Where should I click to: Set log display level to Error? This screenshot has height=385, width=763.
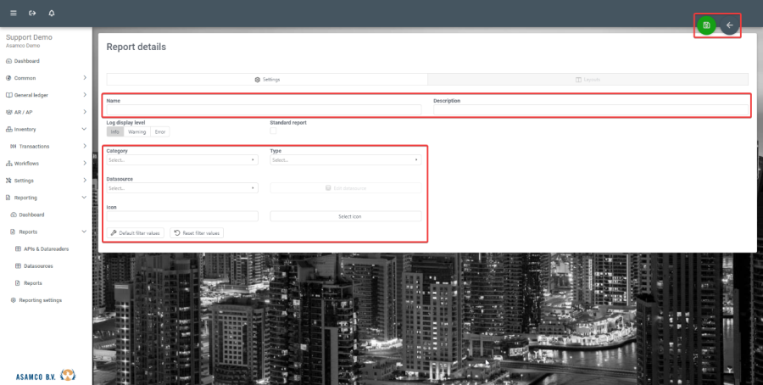tap(160, 131)
